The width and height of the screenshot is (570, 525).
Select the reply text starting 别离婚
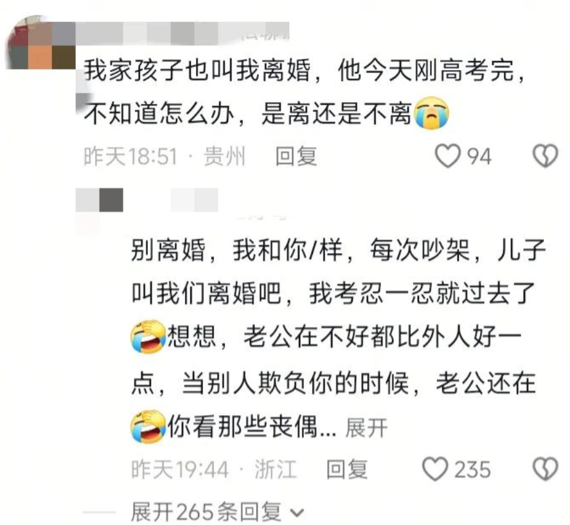coord(338,339)
